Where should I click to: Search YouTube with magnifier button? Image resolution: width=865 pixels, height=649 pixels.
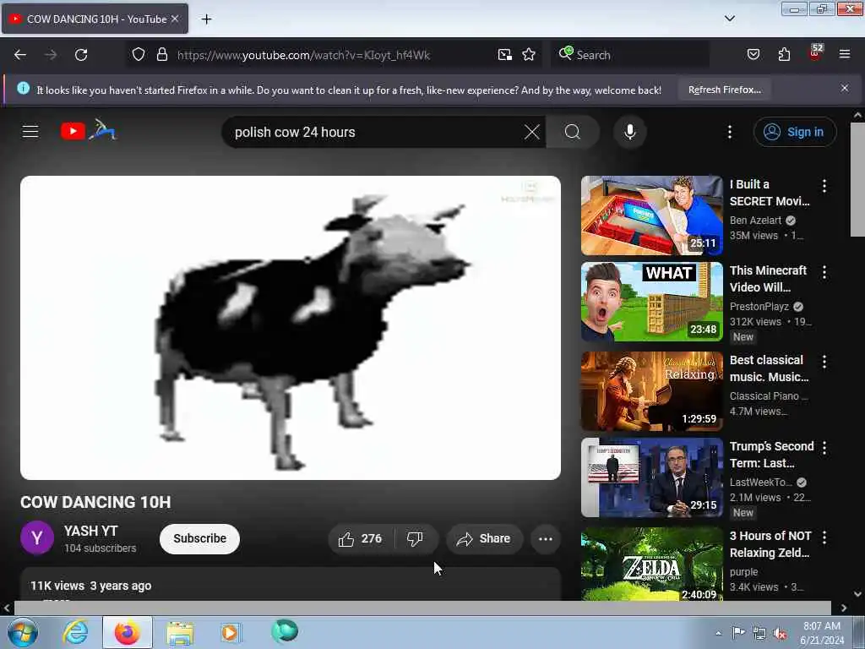click(573, 132)
